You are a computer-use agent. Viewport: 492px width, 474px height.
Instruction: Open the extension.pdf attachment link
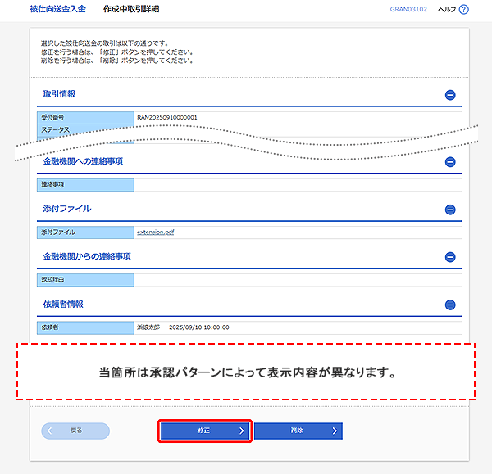coord(155,232)
